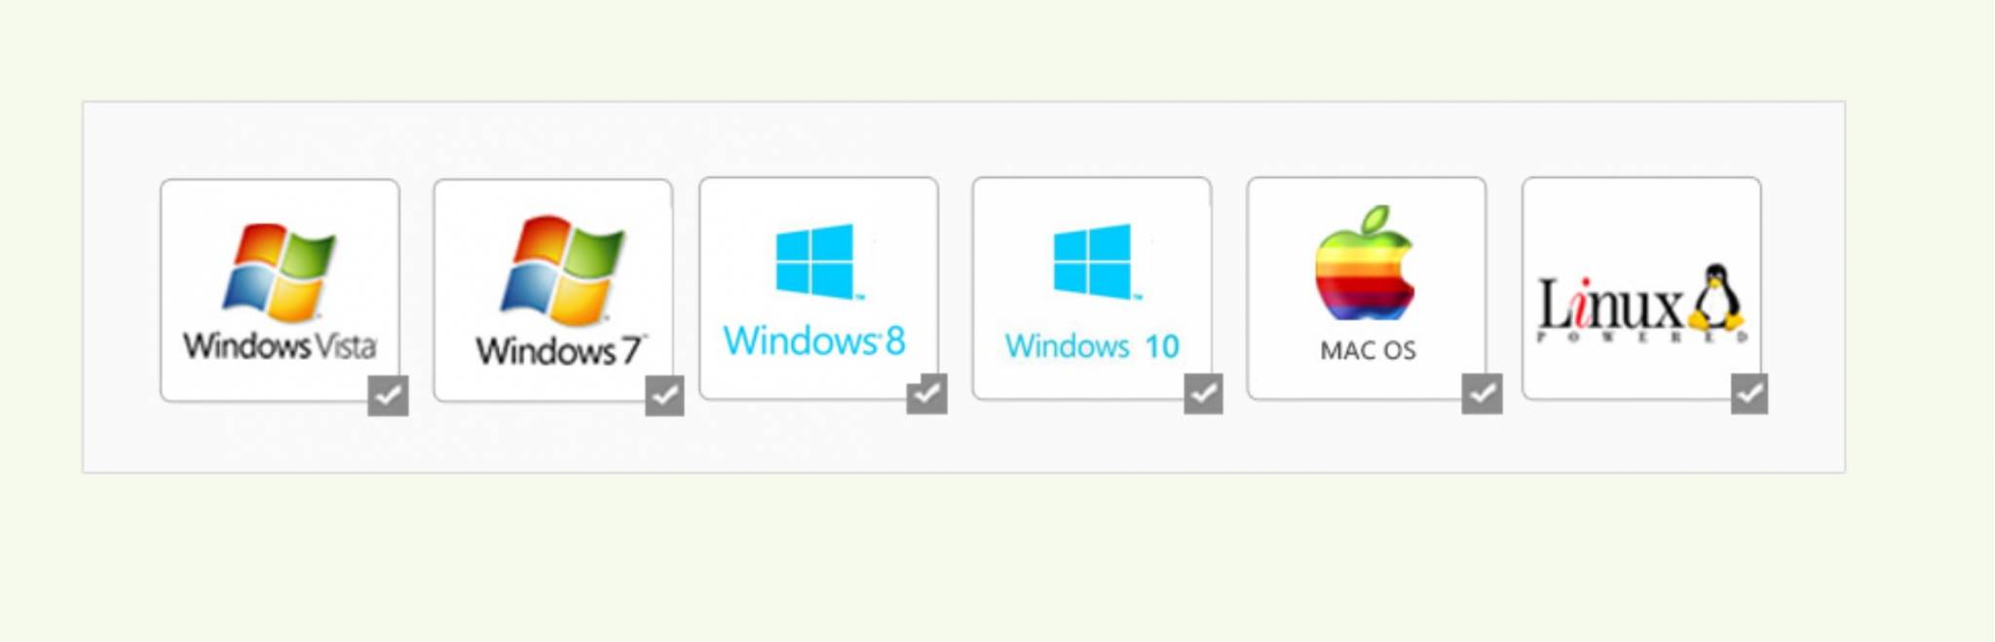Screen dimensions: 1995x642
Task: Click the black "Linux" wordmark
Action: pos(1610,303)
